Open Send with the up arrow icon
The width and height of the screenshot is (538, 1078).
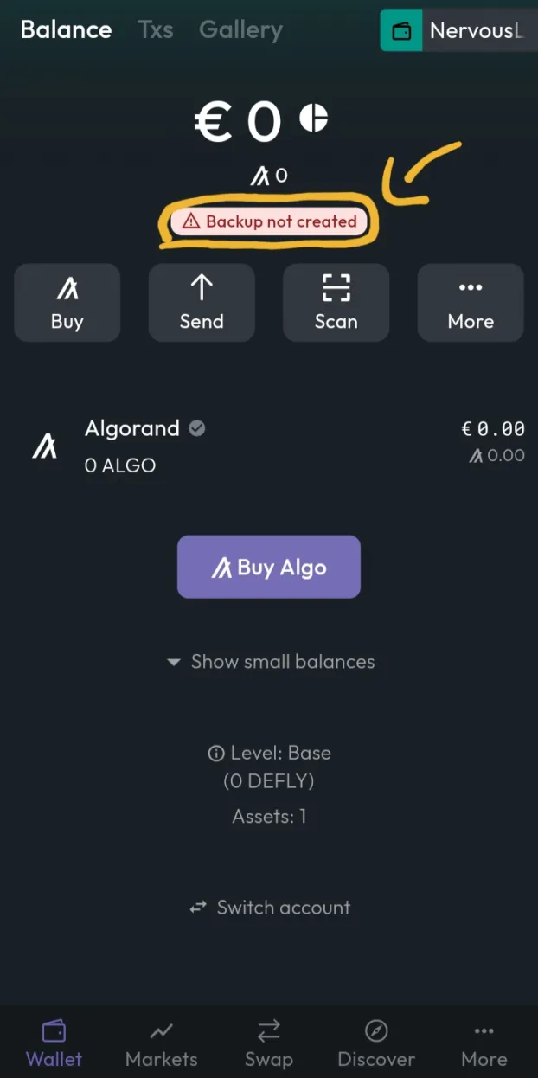(x=202, y=303)
